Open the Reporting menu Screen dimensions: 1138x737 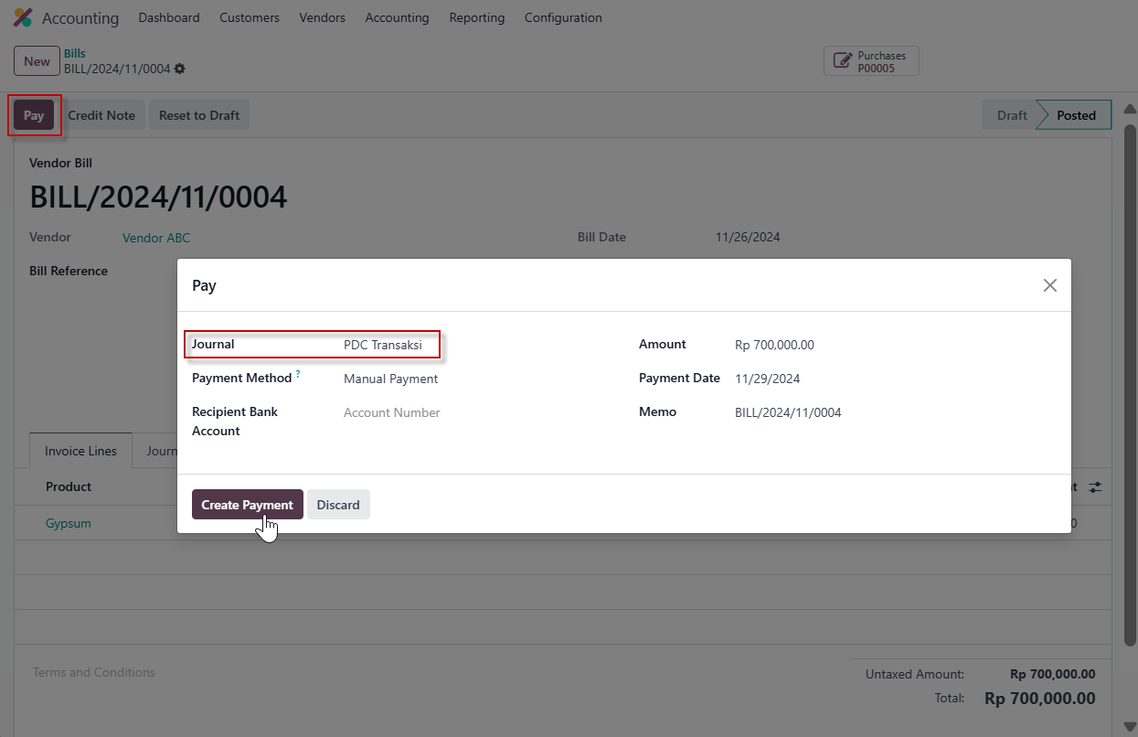coord(476,17)
